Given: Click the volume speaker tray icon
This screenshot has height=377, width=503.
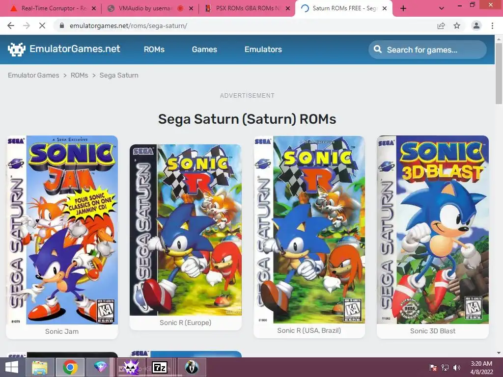Looking at the screenshot, I should tap(457, 367).
